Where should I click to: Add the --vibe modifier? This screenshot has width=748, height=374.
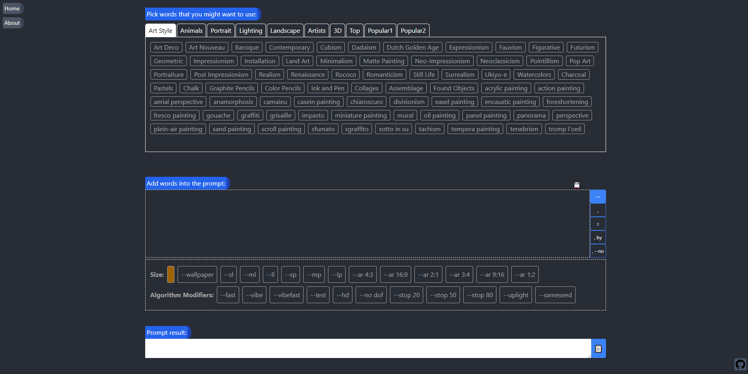coord(254,295)
